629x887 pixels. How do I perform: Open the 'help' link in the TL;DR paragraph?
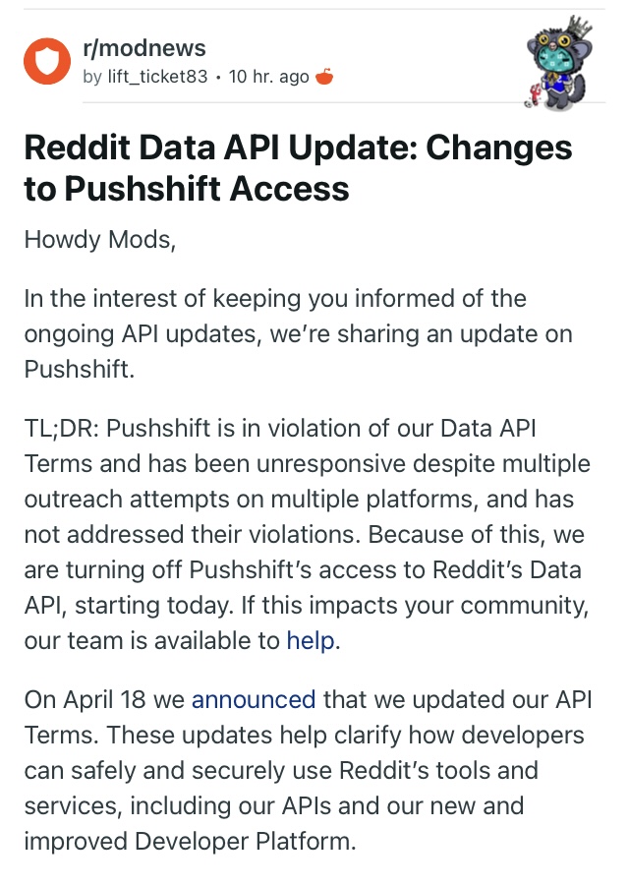tap(311, 641)
